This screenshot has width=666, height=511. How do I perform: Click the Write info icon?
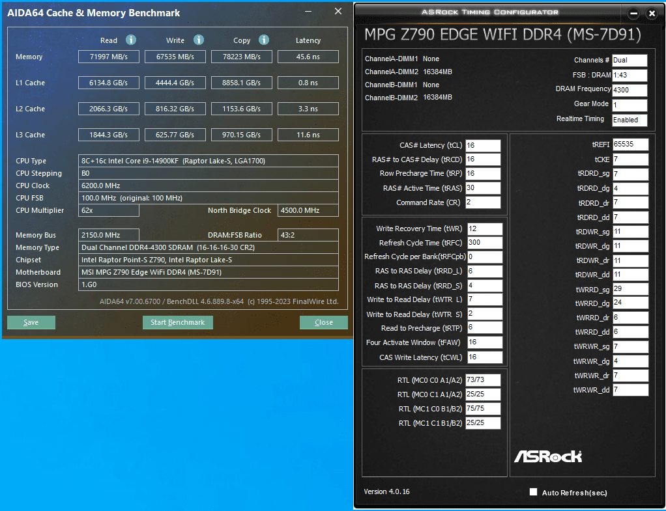pos(198,40)
